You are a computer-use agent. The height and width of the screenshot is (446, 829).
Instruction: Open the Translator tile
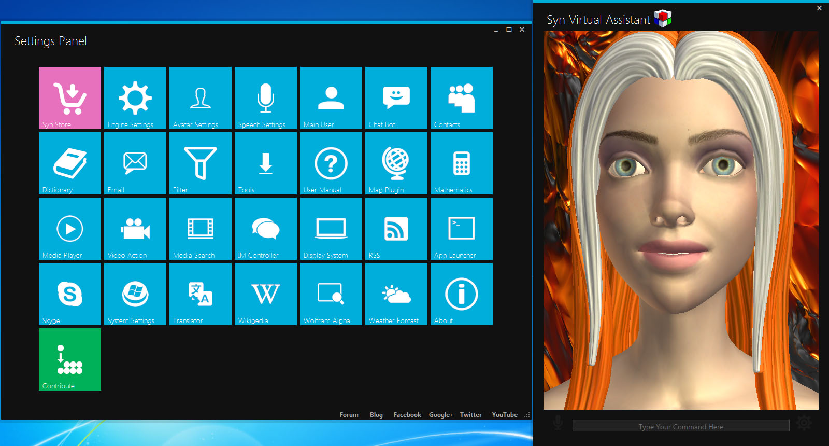pos(201,294)
